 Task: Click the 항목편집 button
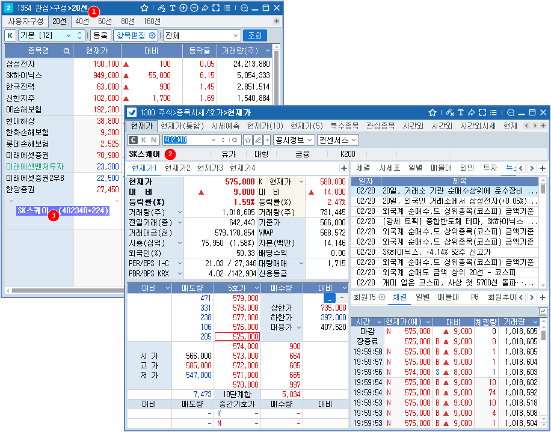click(x=135, y=35)
